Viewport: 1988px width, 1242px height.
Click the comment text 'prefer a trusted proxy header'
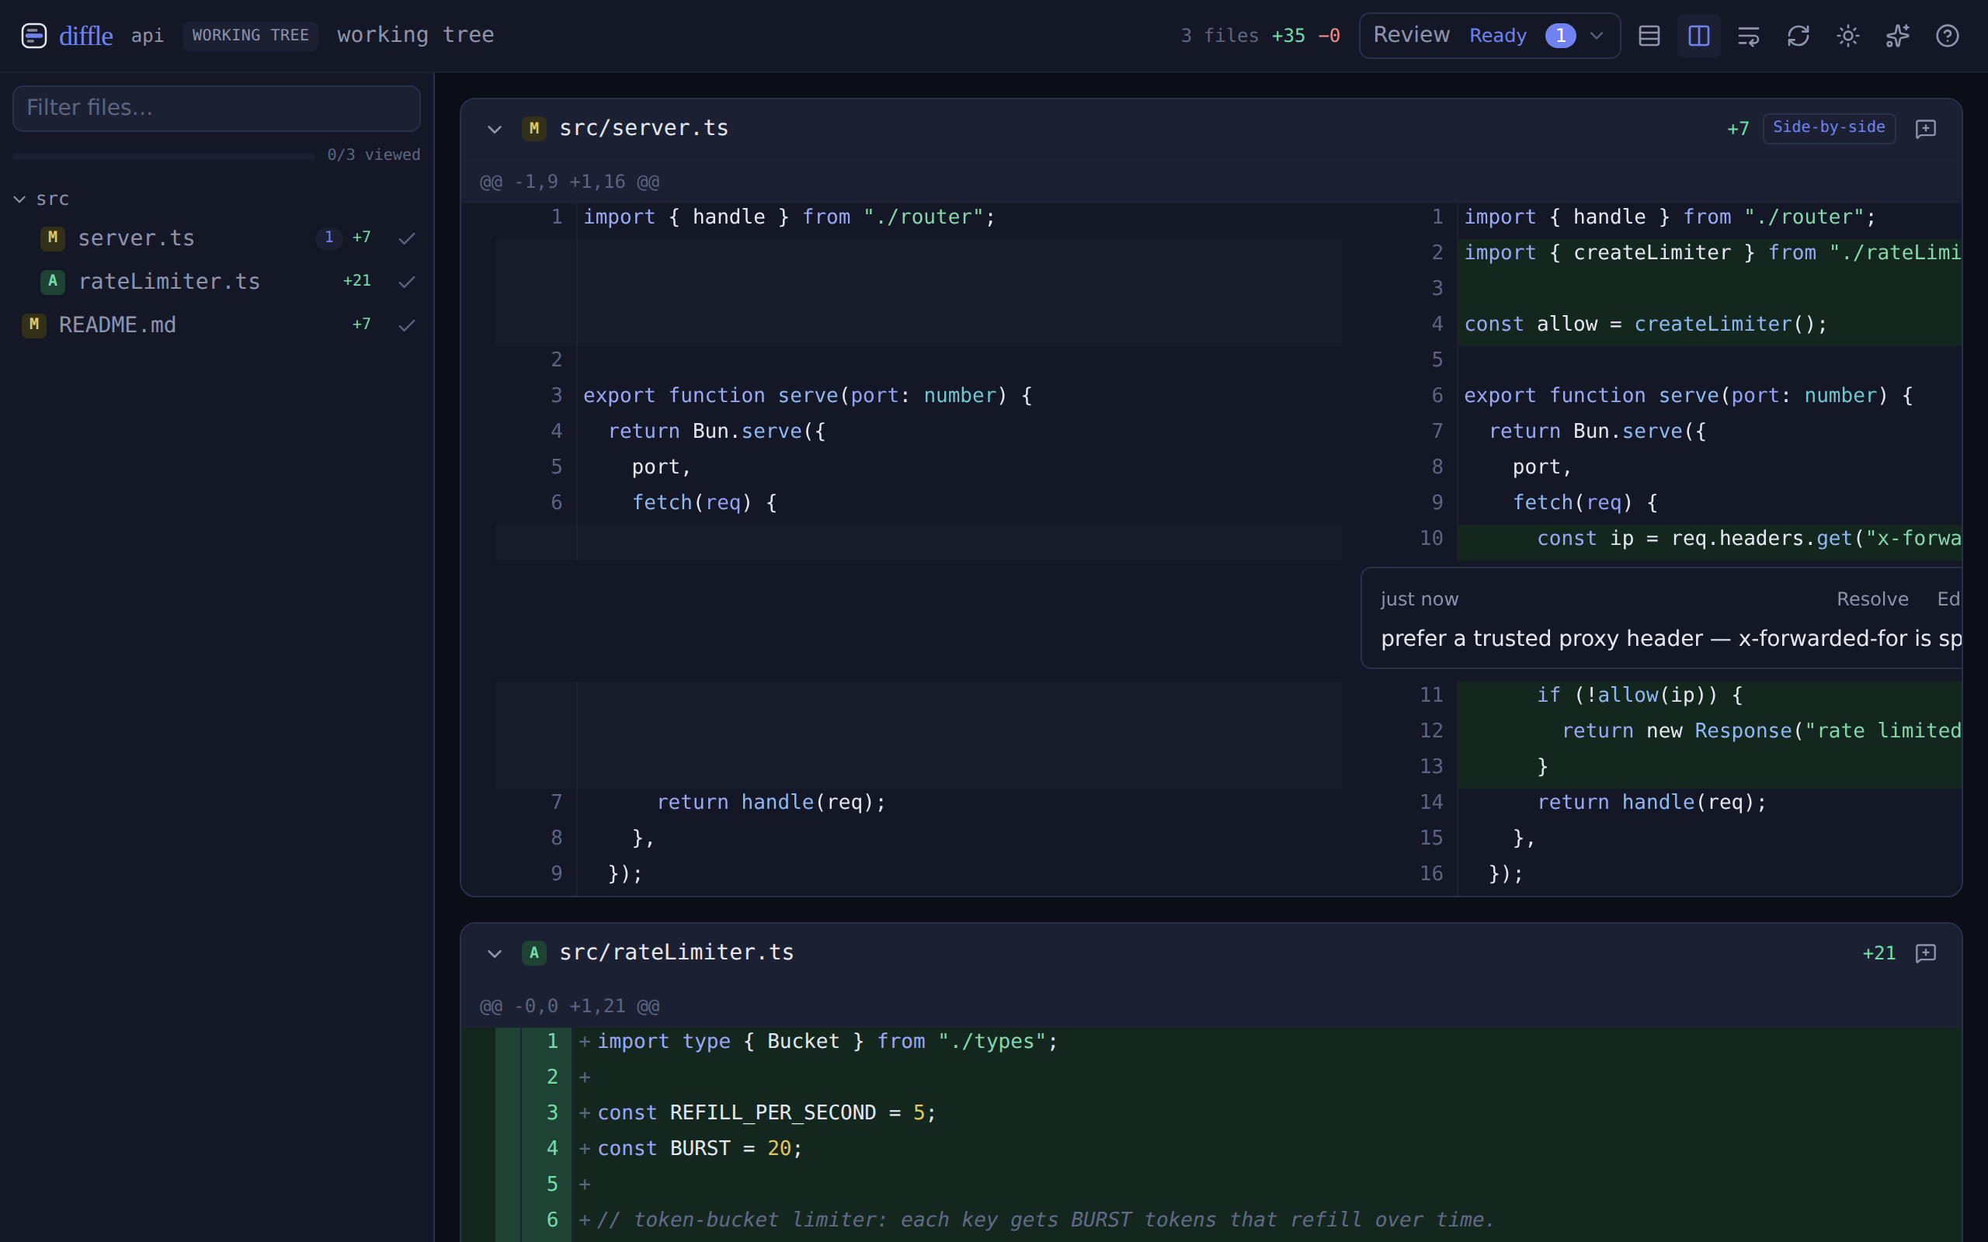click(x=1541, y=638)
